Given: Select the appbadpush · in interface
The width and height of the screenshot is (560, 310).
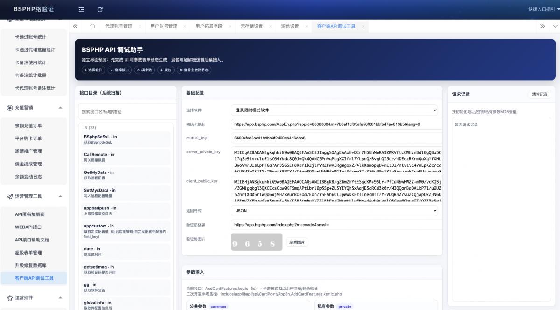Looking at the screenshot, I should click(126, 211).
